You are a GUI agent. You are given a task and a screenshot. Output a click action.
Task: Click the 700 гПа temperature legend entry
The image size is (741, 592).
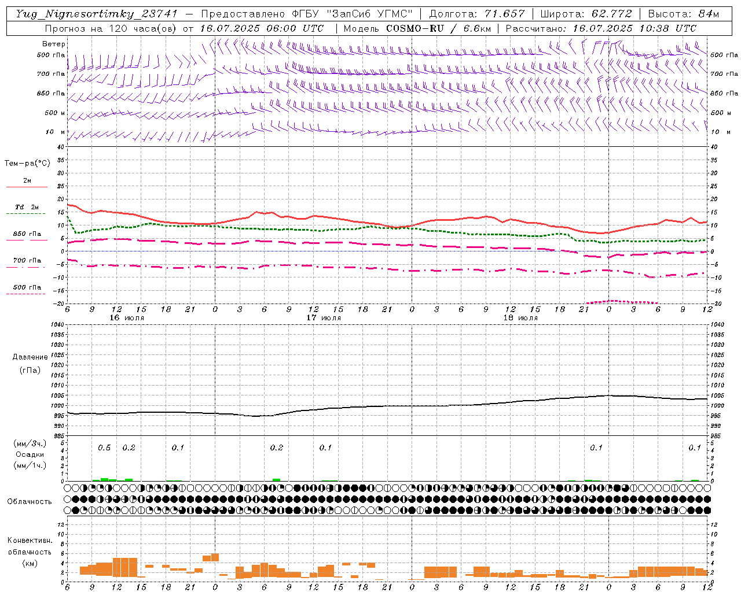27,260
